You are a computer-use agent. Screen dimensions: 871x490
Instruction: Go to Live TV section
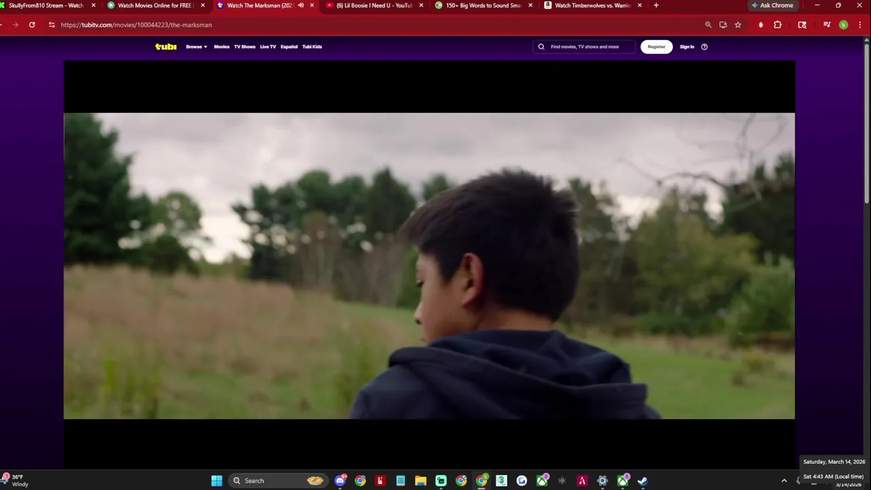pyautogui.click(x=268, y=47)
